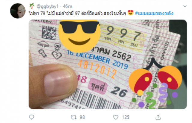View the retweet count 98
Viewport: 192px width, 123px height.
[82, 117]
